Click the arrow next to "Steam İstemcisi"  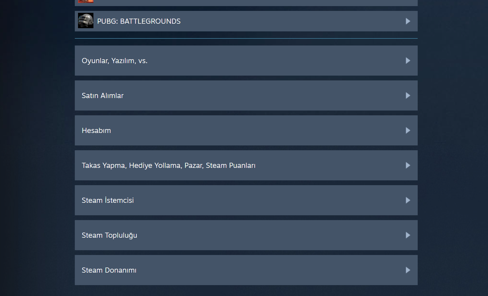408,200
